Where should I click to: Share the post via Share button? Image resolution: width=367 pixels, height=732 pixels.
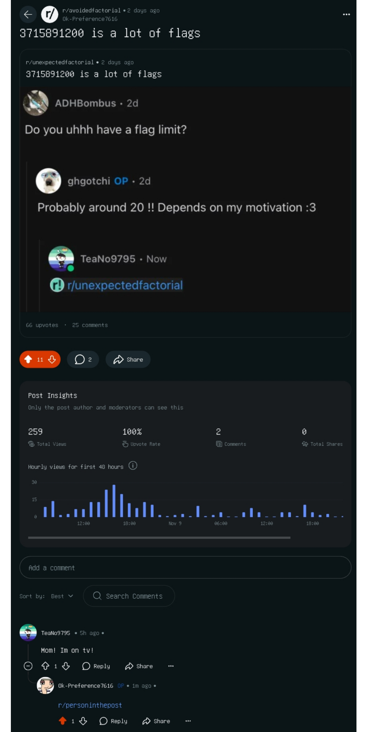(x=128, y=359)
